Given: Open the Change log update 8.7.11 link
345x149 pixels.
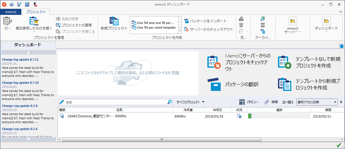Looking at the screenshot, I should (20, 59).
